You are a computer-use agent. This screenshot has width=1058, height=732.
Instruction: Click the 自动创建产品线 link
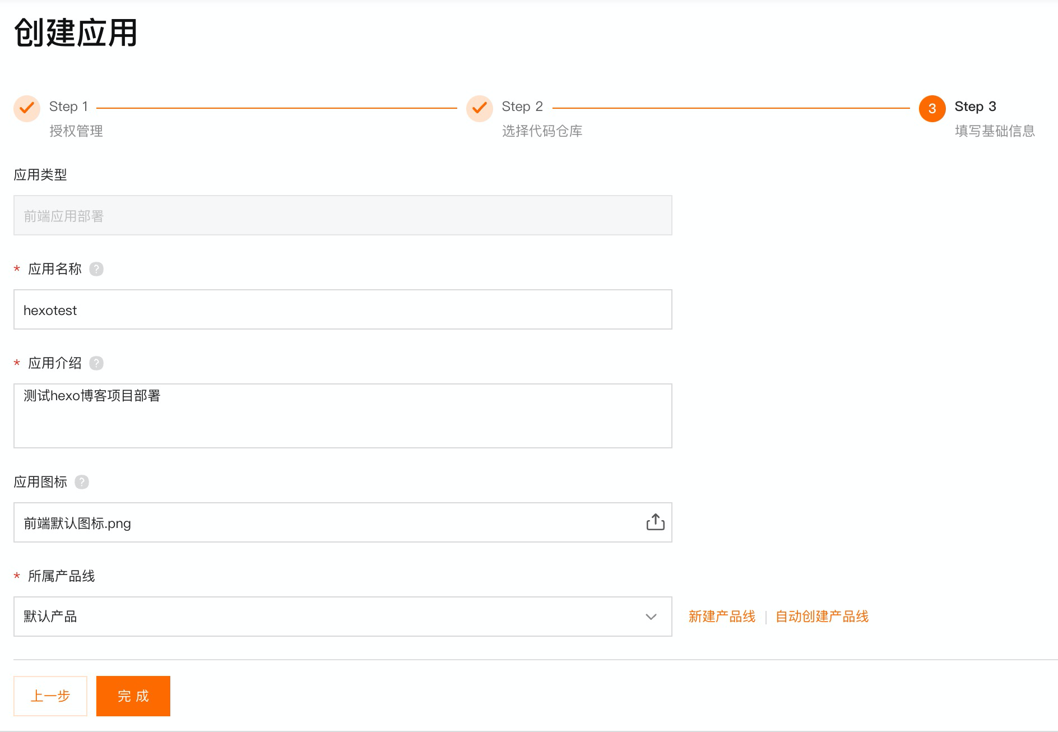point(822,617)
